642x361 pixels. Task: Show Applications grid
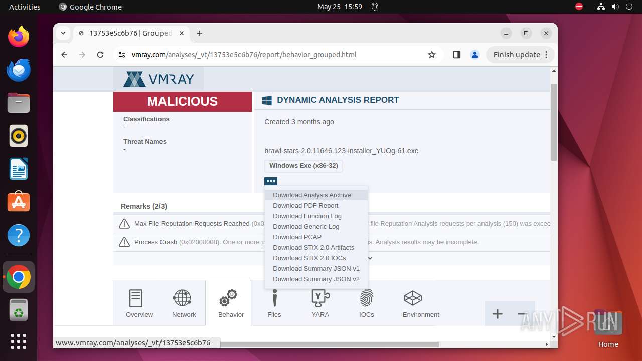(19, 341)
